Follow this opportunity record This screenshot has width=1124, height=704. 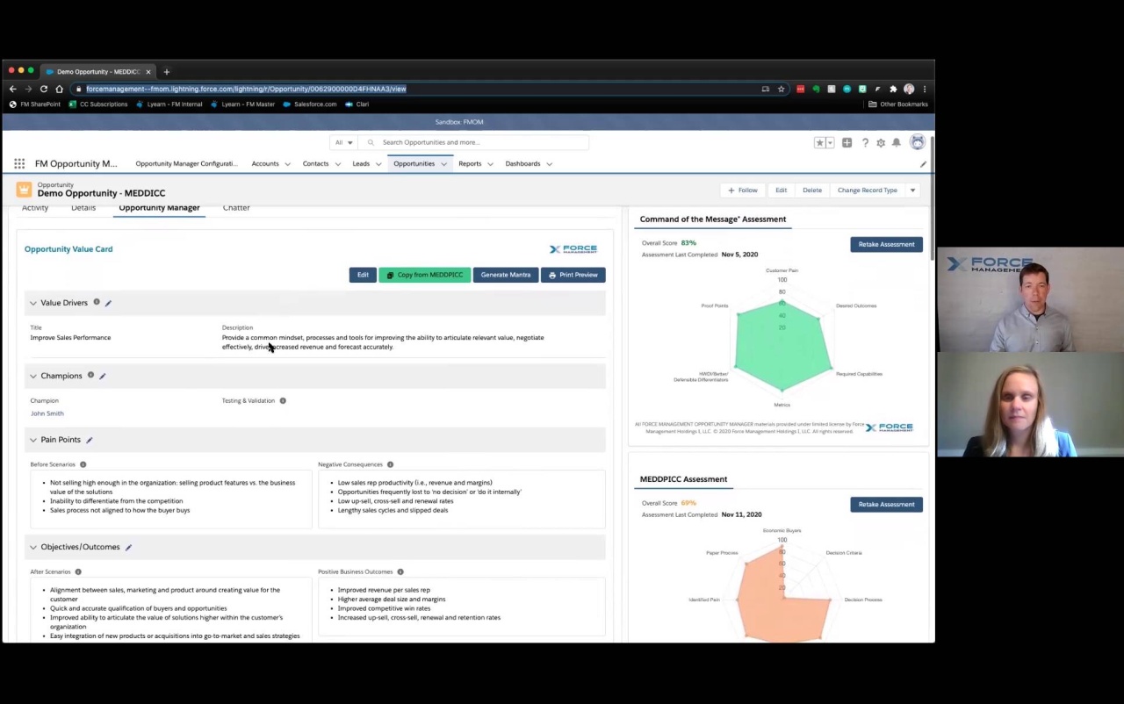742,190
